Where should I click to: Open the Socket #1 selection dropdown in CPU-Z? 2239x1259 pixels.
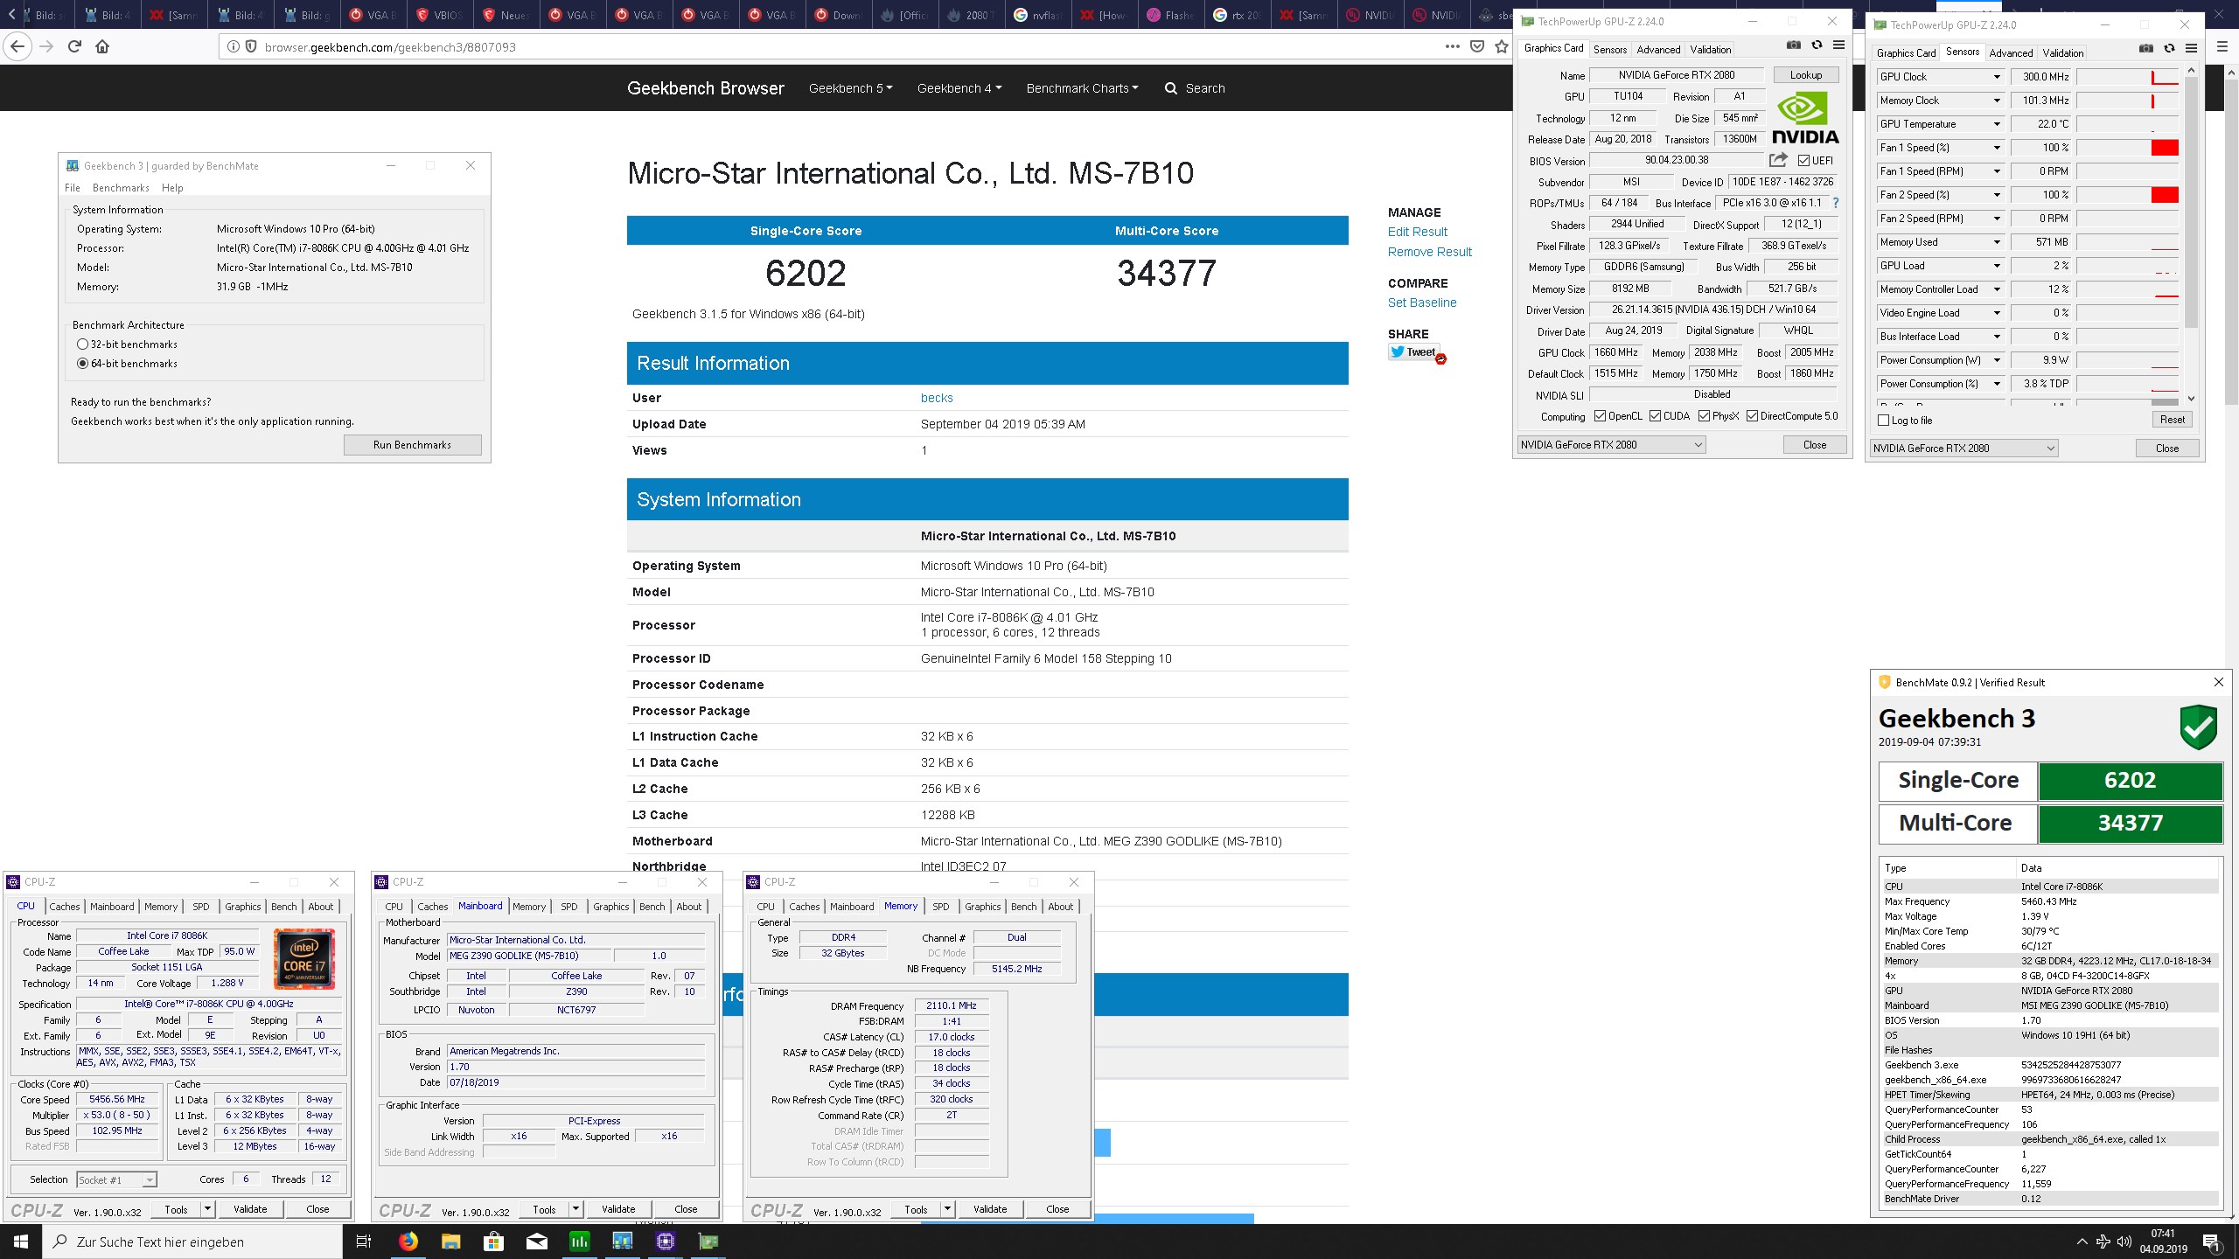(x=116, y=1180)
